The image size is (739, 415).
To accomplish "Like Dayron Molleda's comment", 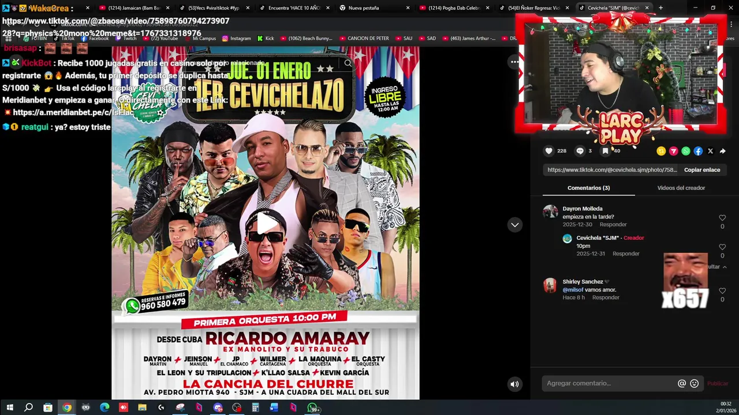I will click(722, 218).
